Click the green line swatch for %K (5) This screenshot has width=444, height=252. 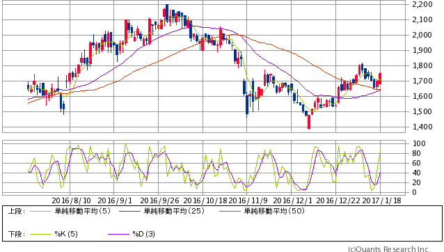pos(40,234)
